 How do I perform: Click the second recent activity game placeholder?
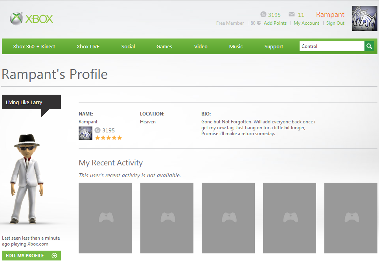point(167,218)
